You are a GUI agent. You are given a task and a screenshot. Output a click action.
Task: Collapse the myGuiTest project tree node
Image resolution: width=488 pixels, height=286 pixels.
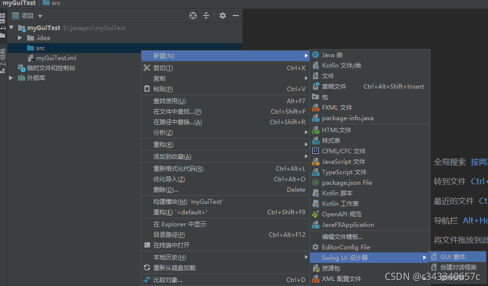[x=12, y=28]
